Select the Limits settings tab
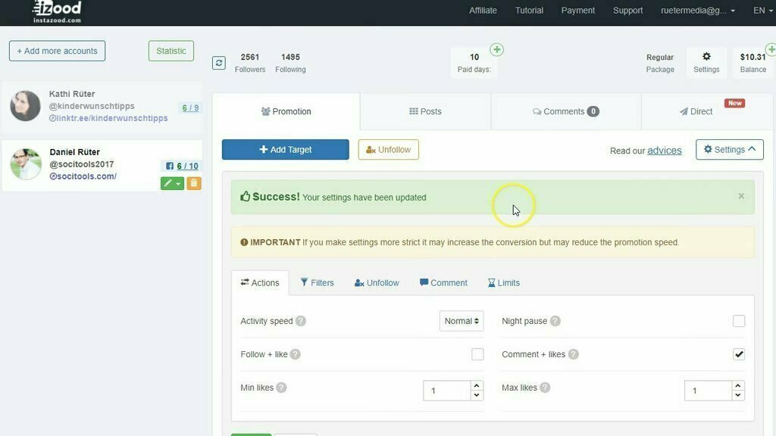This screenshot has width=776, height=436. [x=504, y=283]
